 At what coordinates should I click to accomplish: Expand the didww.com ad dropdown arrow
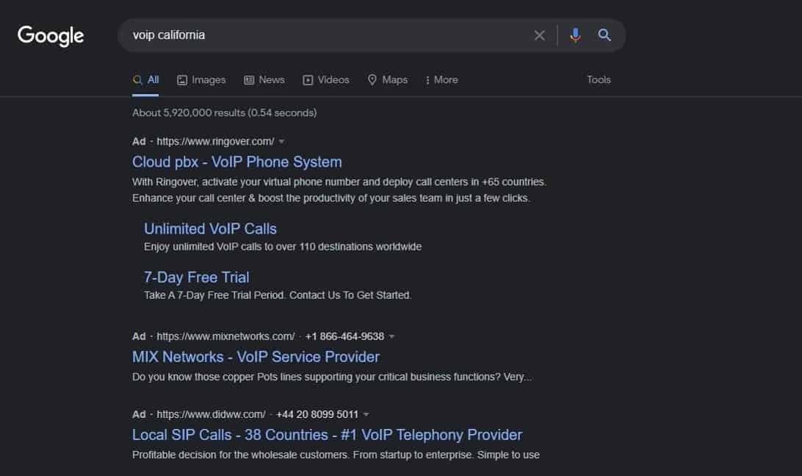tap(366, 414)
